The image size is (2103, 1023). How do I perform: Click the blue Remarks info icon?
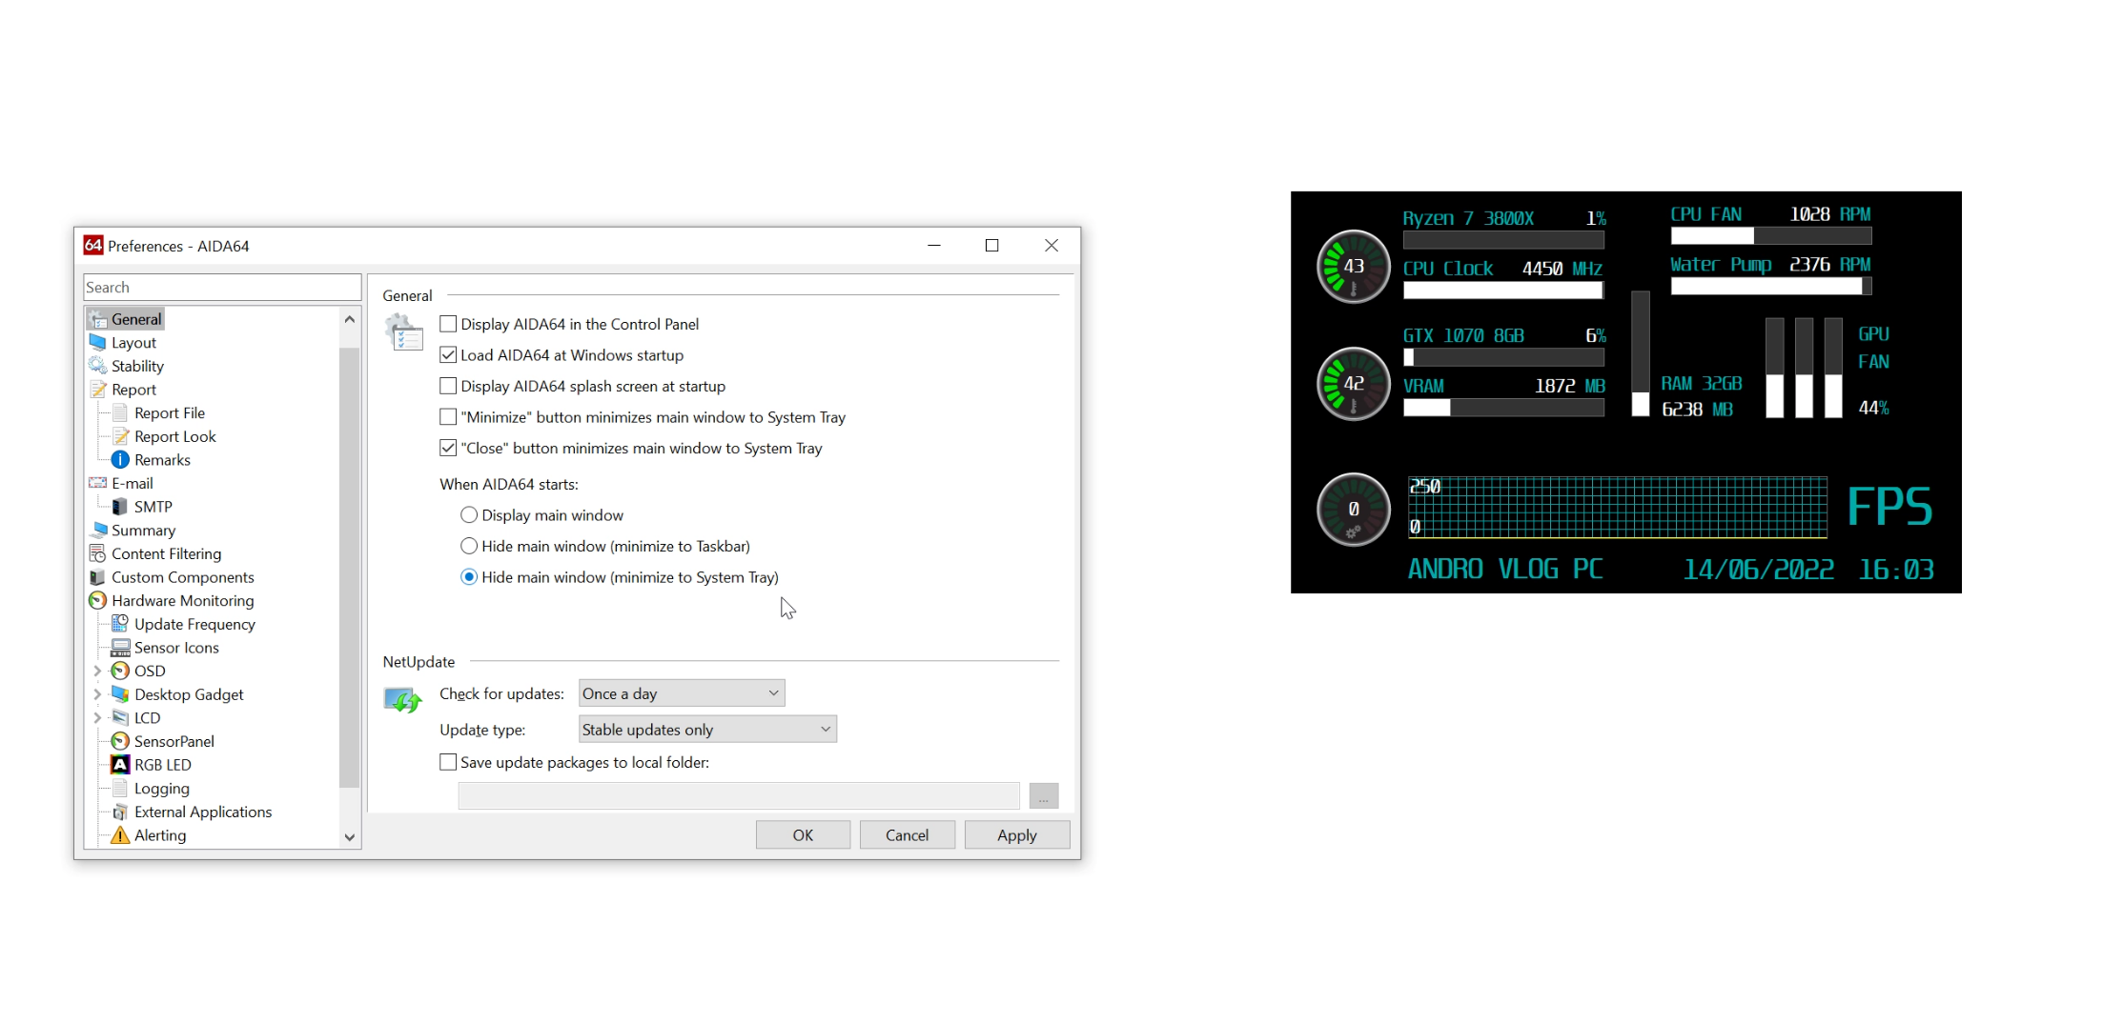point(120,460)
